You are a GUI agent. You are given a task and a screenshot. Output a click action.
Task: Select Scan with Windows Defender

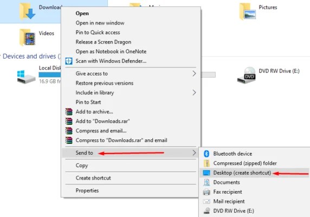(x=131, y=61)
